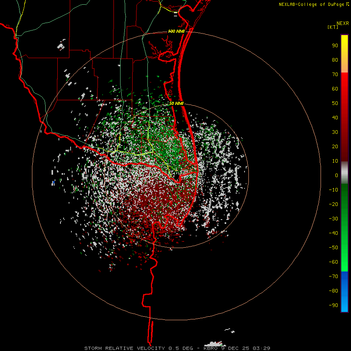Click the positive 80 value on the velocity scale
The width and height of the screenshot is (351, 351).
[335, 60]
